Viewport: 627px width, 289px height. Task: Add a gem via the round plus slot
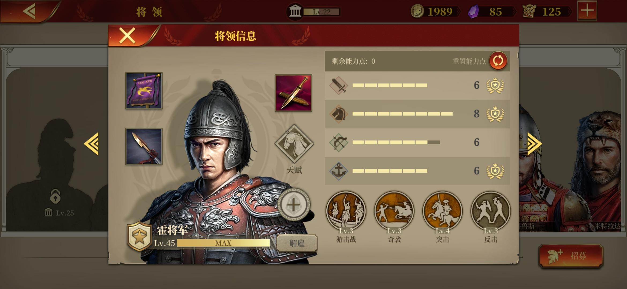294,205
